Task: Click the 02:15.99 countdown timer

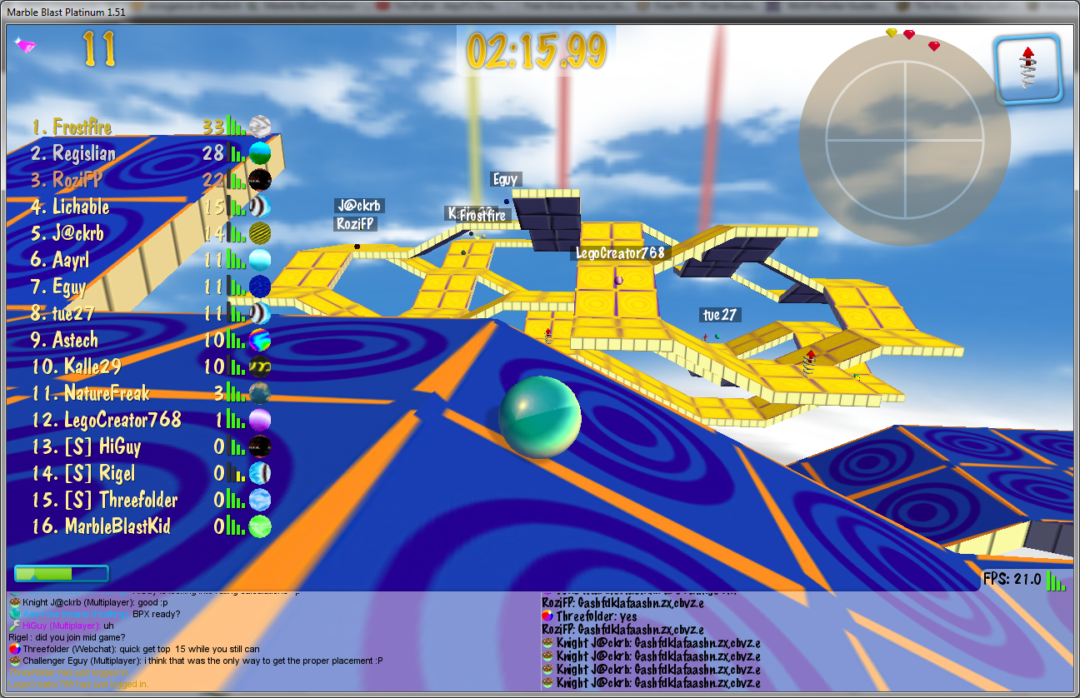Action: (536, 52)
